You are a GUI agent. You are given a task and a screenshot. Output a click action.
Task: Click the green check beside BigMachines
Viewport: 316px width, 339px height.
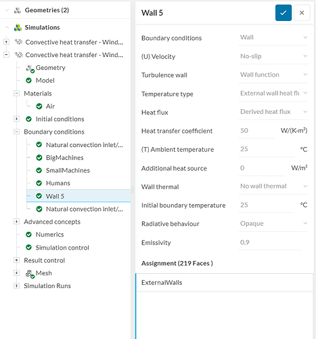[x=39, y=158]
